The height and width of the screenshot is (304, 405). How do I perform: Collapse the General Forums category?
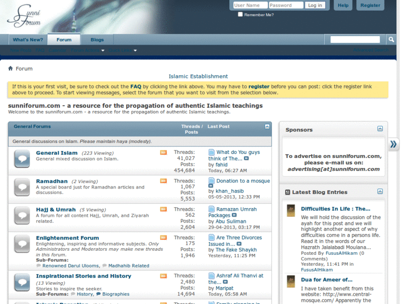267,126
